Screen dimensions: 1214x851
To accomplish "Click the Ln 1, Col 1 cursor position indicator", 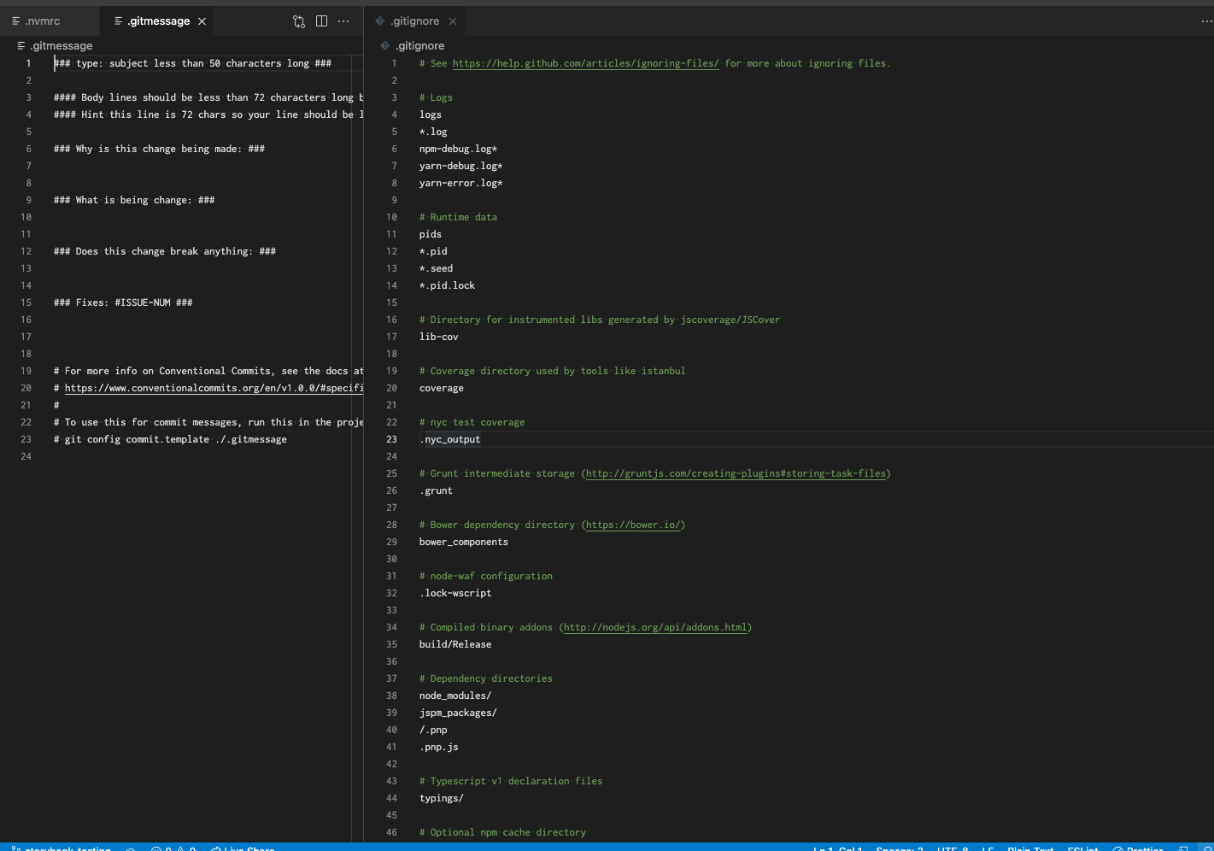I will pyautogui.click(x=837, y=848).
